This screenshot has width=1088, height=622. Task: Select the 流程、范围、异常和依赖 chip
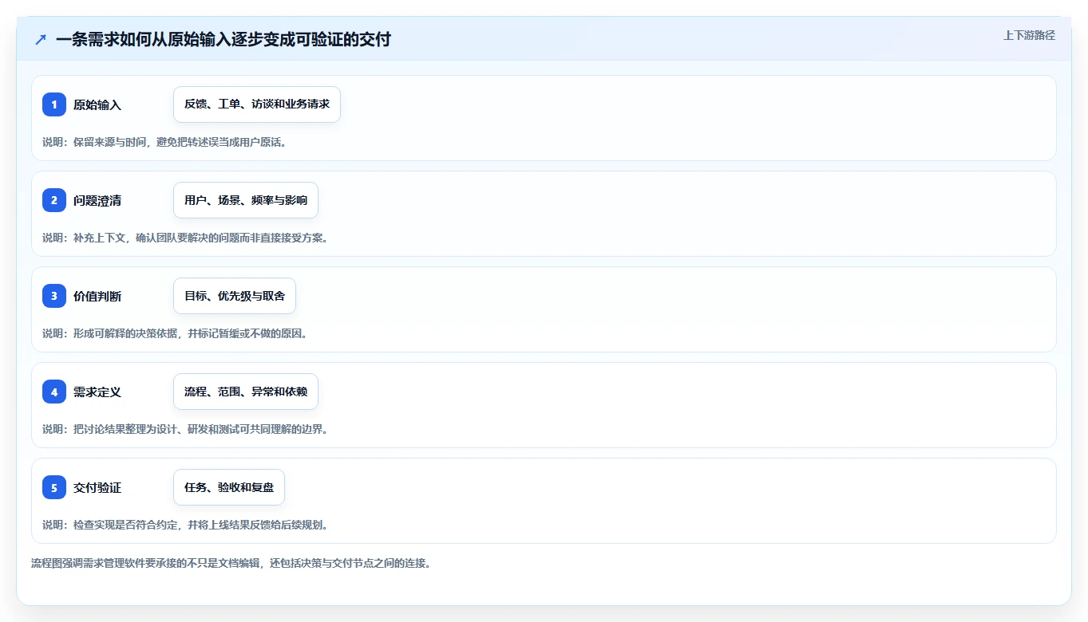click(246, 392)
